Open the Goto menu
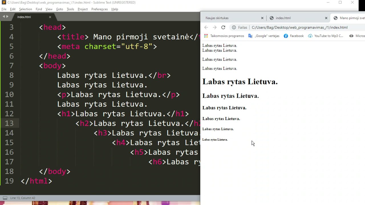365x205 pixels. (60, 9)
